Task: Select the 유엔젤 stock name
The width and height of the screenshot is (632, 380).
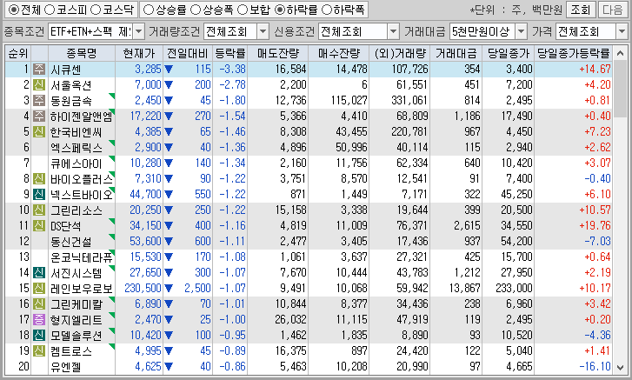Action: pos(66,367)
